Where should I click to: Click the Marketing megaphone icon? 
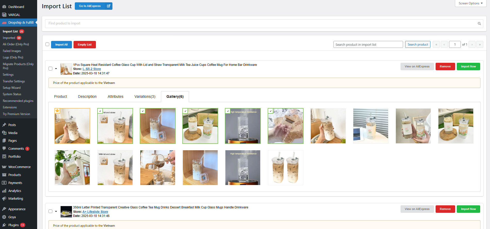4,199
